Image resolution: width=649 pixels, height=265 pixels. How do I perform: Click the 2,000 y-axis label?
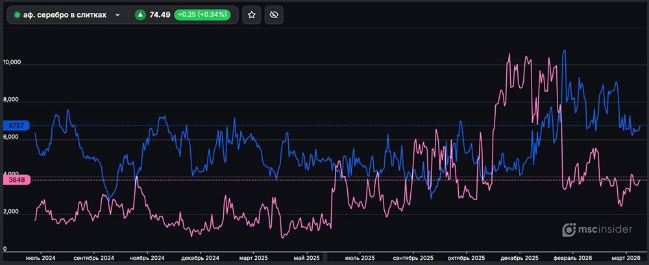click(x=12, y=213)
